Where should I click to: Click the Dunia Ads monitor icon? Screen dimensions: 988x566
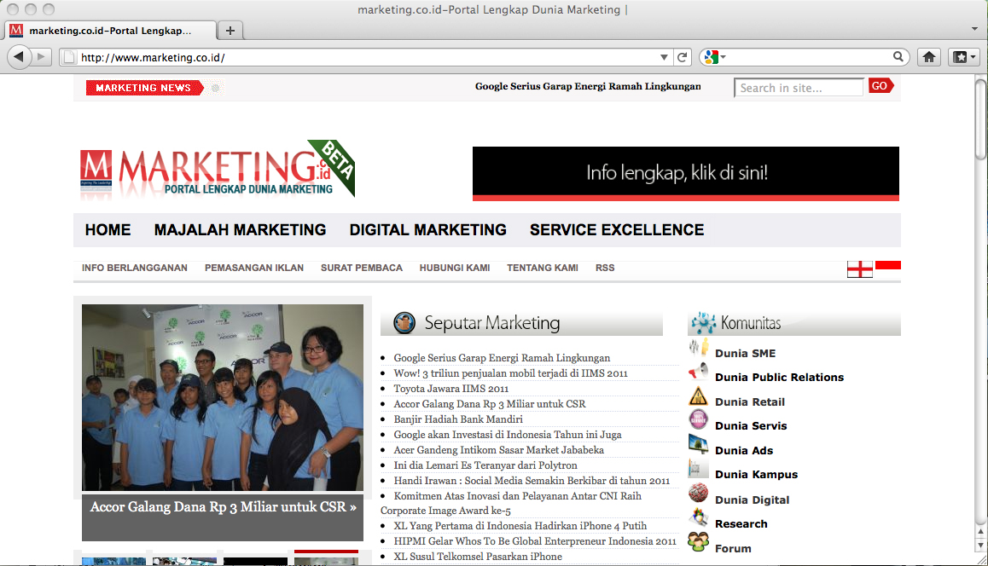tap(698, 444)
